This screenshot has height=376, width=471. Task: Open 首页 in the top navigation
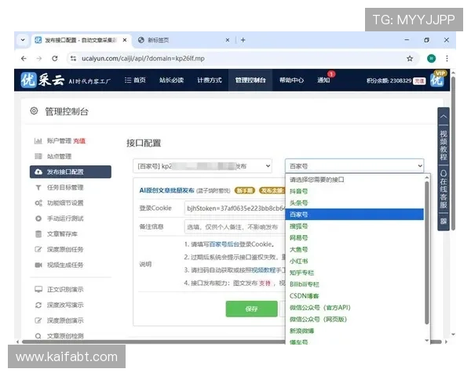coord(135,80)
